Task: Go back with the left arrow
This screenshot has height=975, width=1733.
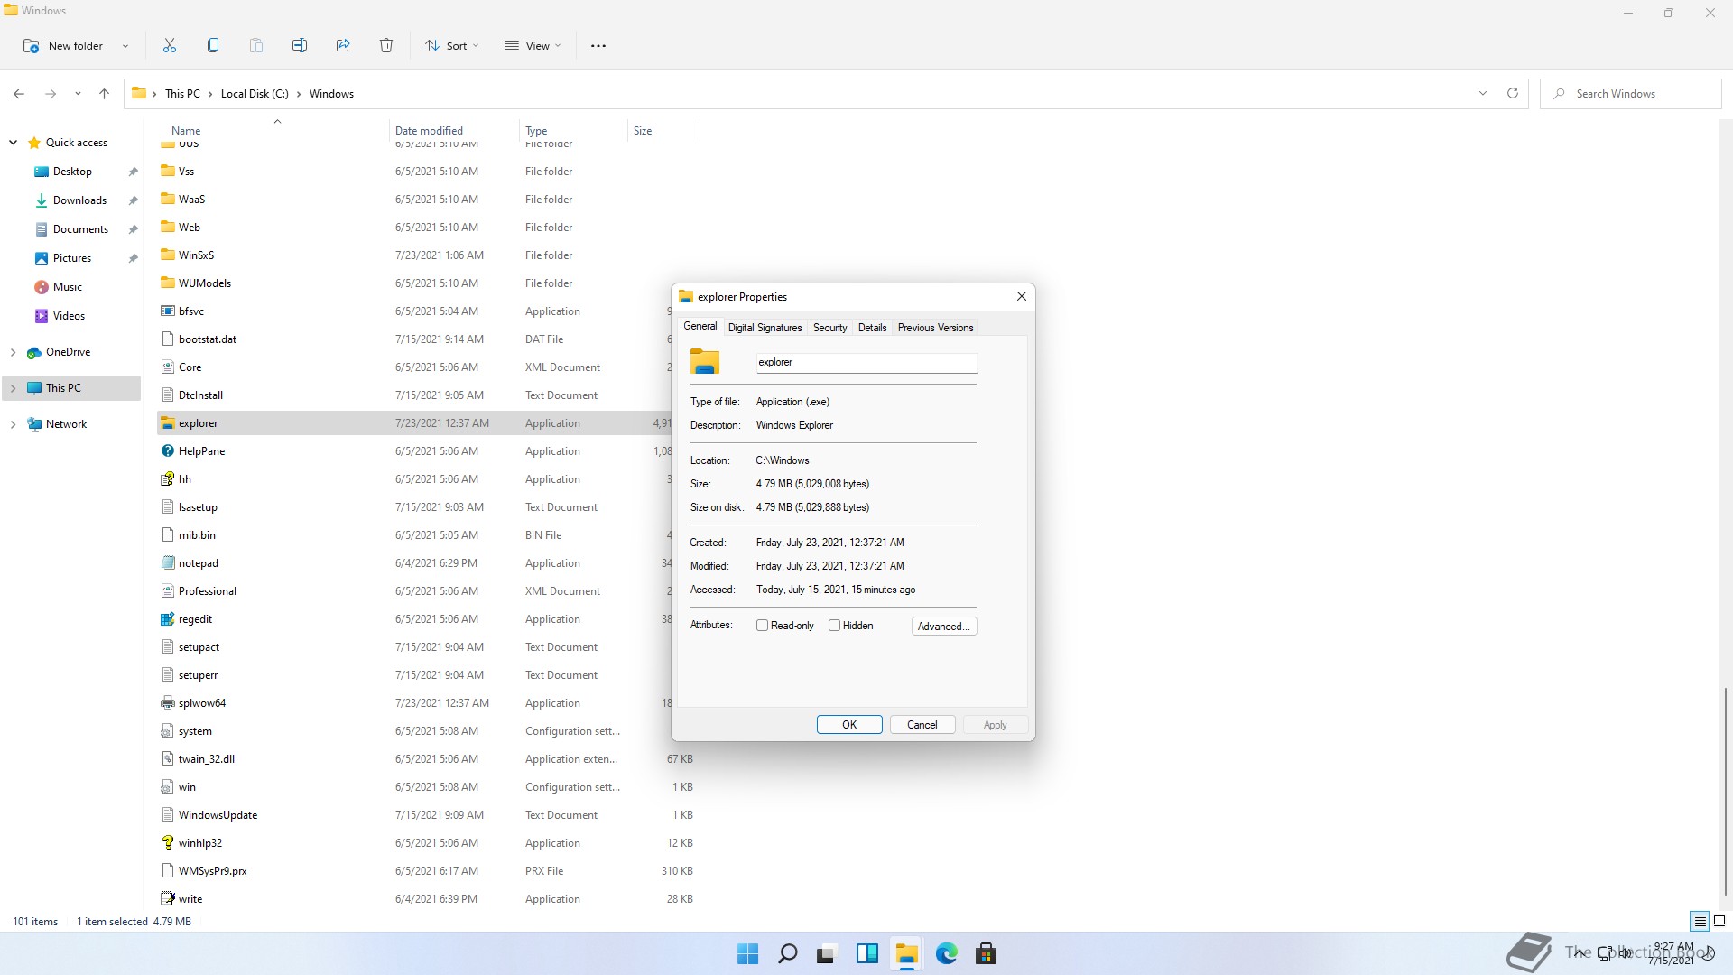Action: 19,94
